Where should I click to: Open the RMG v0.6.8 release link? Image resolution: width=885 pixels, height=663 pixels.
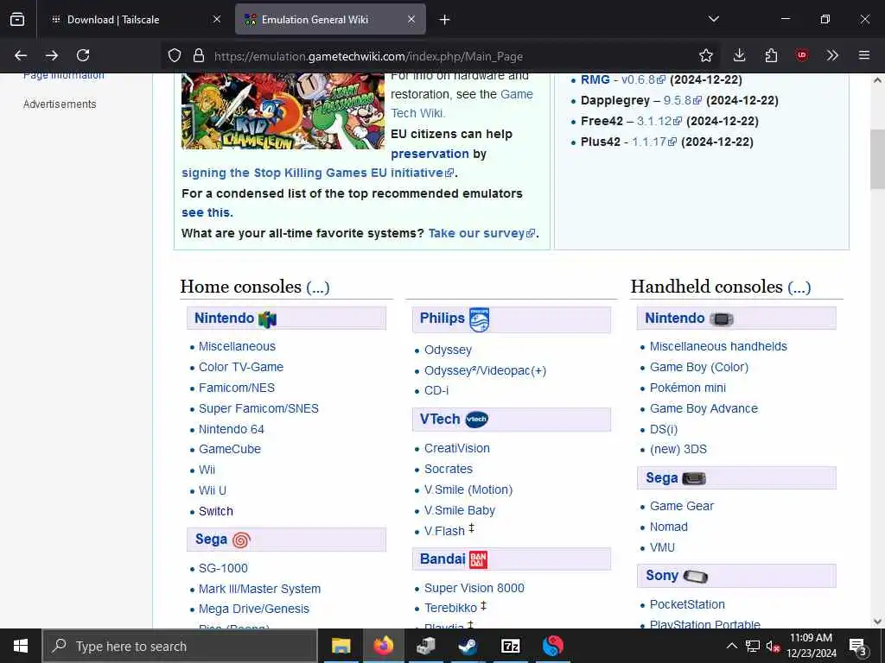[643, 80]
